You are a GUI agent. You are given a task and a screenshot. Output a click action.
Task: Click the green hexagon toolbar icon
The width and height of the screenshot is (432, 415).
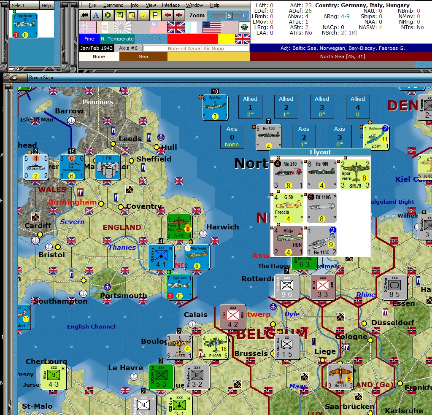[108, 15]
